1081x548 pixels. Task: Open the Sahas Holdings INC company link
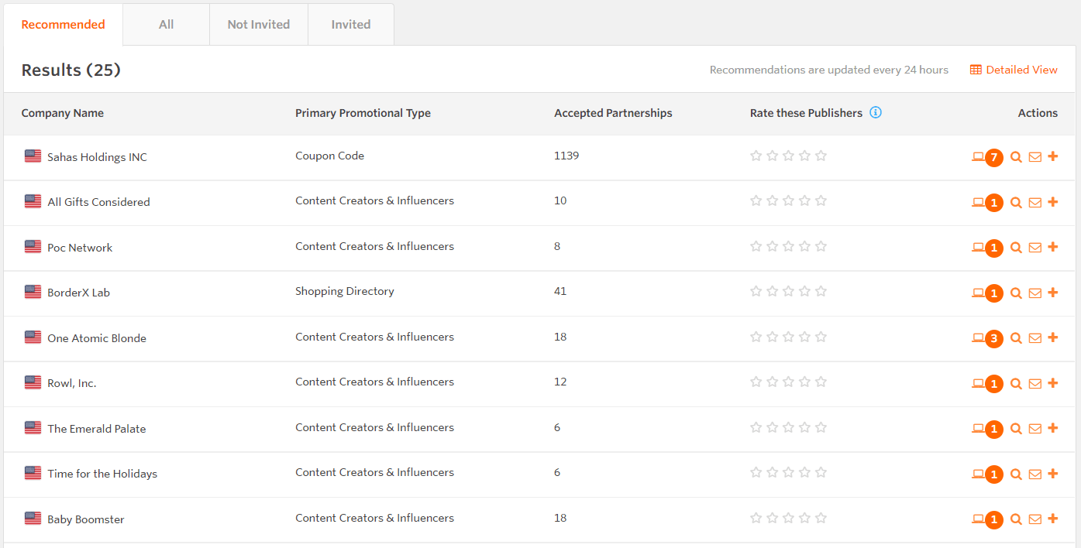97,157
